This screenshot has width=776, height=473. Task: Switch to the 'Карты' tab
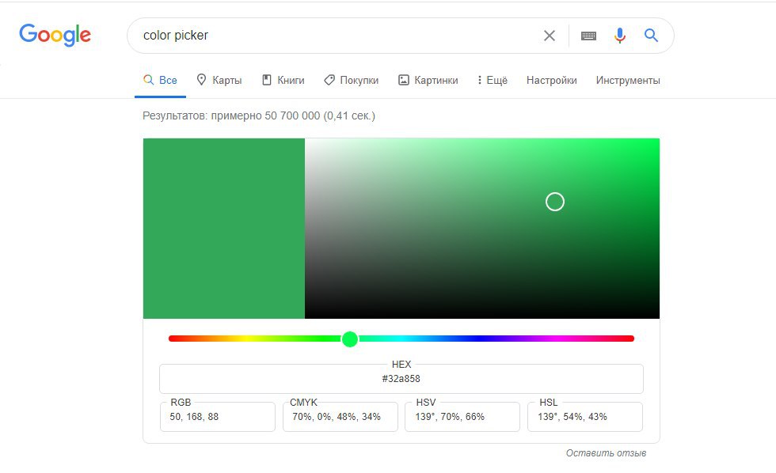click(x=219, y=80)
